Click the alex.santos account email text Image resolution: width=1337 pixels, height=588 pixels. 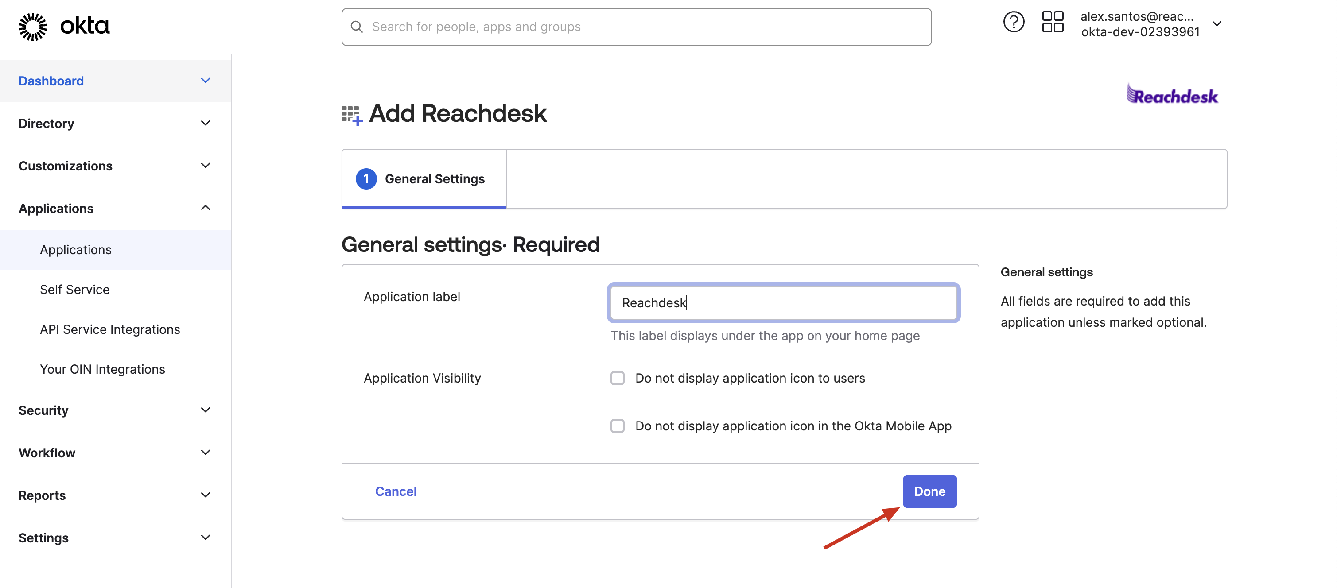1137,16
